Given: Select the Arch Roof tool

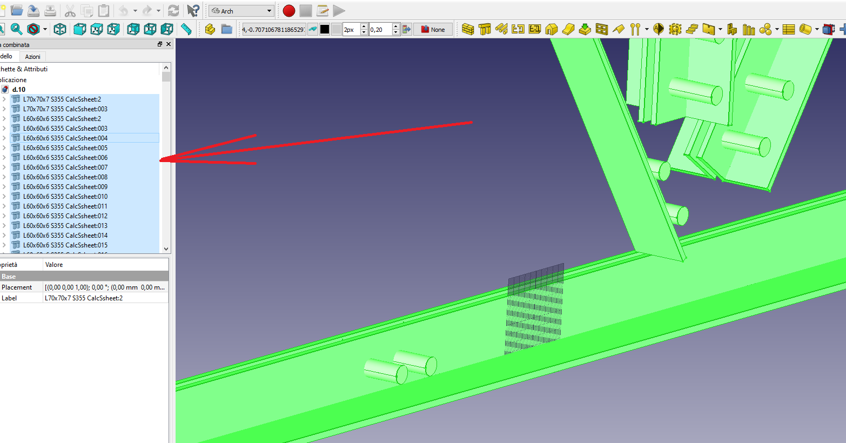Looking at the screenshot, I should click(x=619, y=29).
